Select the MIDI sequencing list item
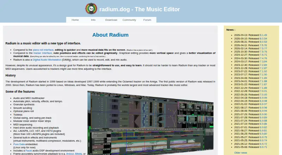This screenshot has width=282, height=155. 23,125
